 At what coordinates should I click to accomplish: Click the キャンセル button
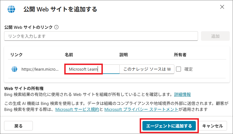(213, 126)
